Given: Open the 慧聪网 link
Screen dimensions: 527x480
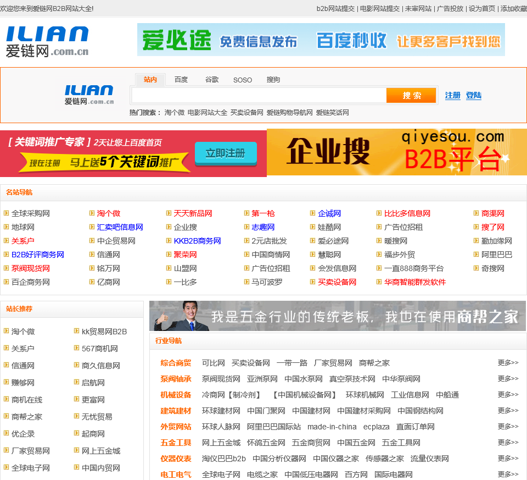Looking at the screenshot, I should [x=329, y=255].
